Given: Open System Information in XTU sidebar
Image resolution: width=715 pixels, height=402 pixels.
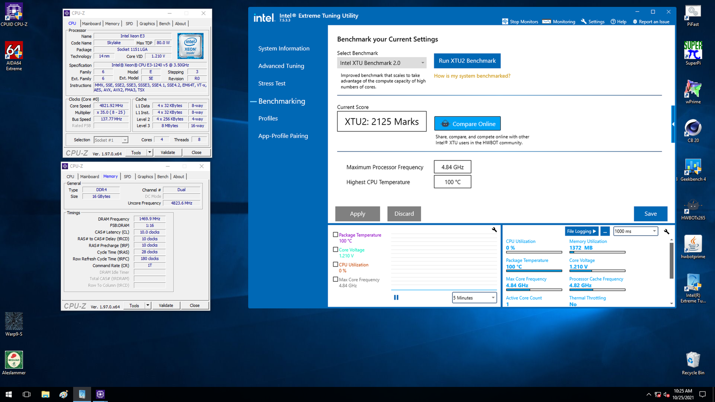Looking at the screenshot, I should tap(284, 48).
